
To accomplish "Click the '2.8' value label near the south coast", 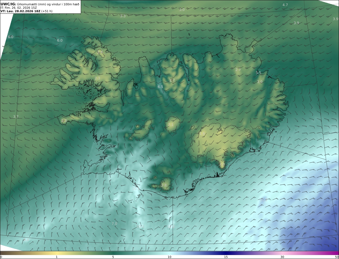I will click(x=164, y=185).
